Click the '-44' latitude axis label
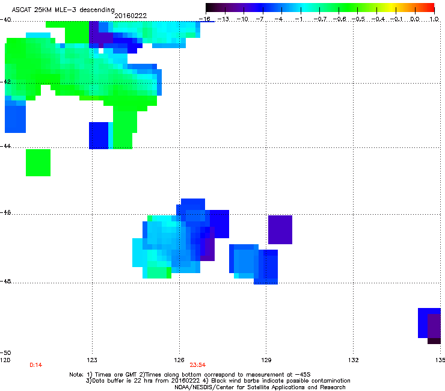The image size is (445, 391). 5,146
